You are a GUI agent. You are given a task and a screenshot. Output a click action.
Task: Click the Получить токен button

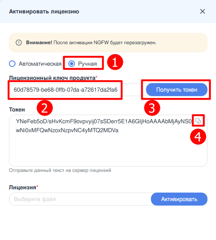(x=177, y=90)
